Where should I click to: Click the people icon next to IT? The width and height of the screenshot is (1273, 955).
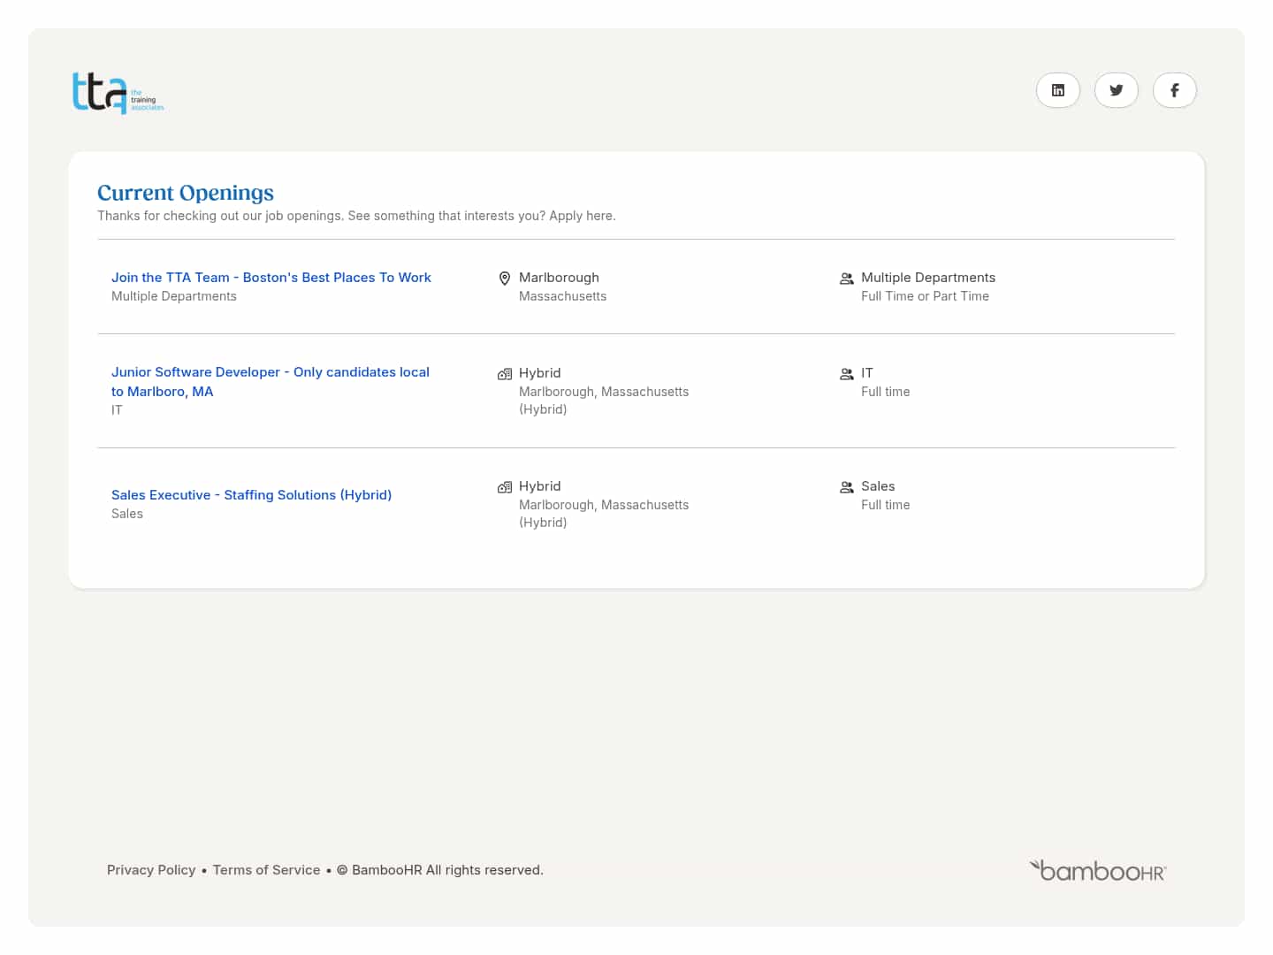(846, 374)
